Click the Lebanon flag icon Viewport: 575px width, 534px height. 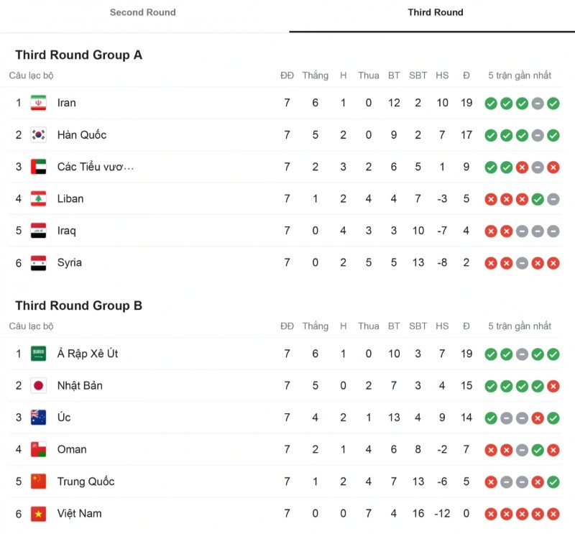(38, 199)
